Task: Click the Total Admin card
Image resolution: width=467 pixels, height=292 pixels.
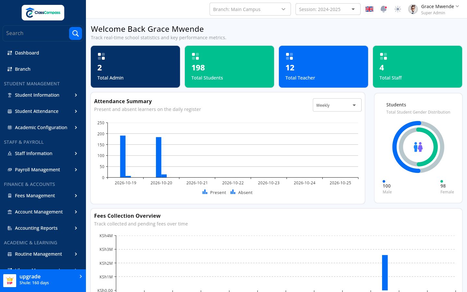Action: point(135,67)
